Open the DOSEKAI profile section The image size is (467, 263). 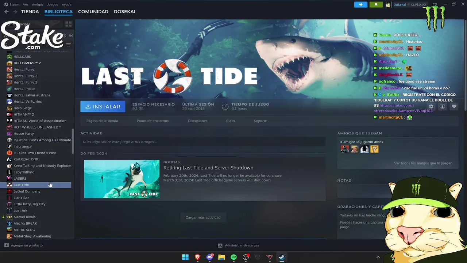point(124,12)
